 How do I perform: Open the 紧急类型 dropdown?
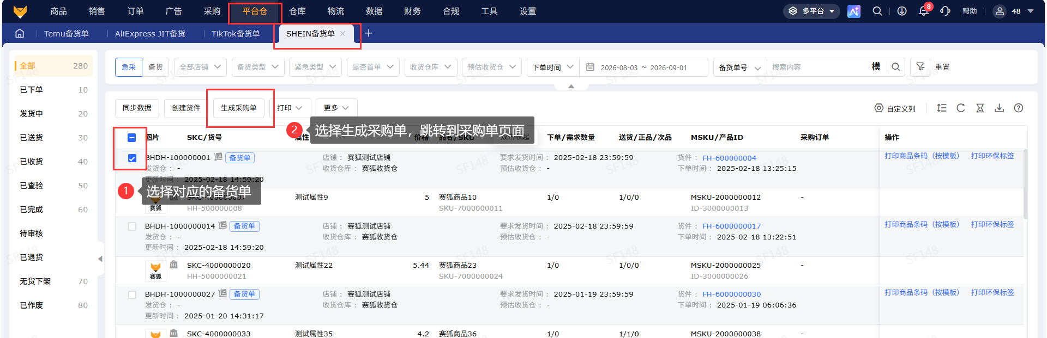pos(315,67)
